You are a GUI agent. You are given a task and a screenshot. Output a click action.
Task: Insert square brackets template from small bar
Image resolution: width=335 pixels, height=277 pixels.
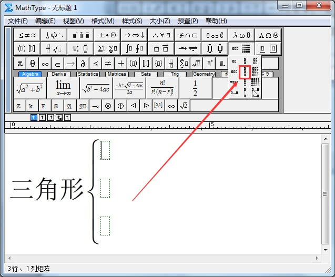[x=146, y=64]
